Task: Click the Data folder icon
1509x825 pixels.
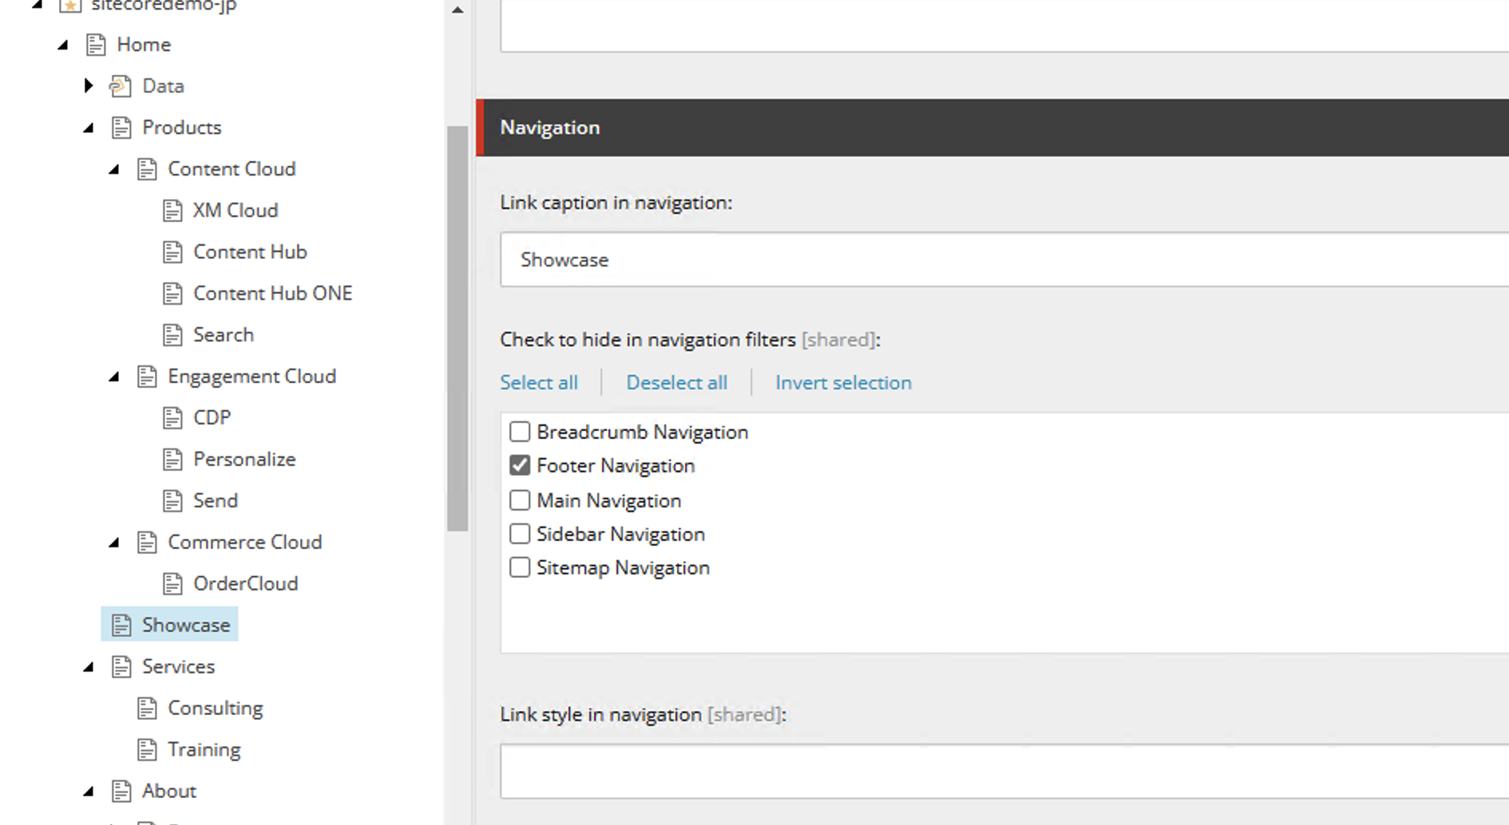Action: pos(121,86)
